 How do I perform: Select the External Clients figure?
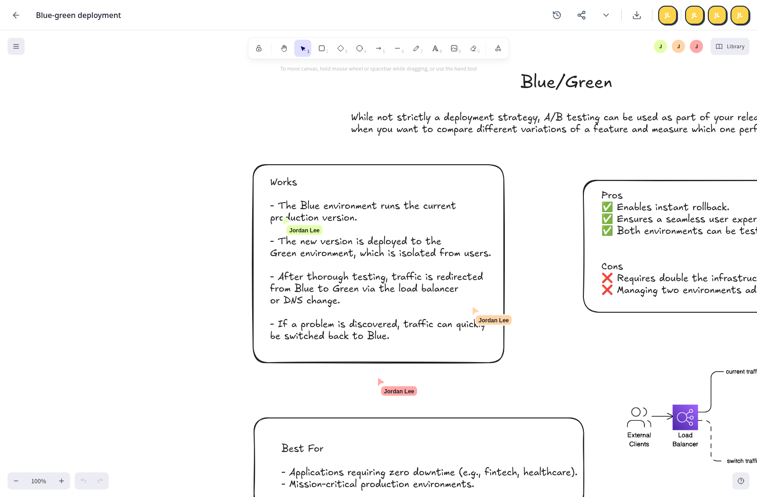tap(639, 417)
